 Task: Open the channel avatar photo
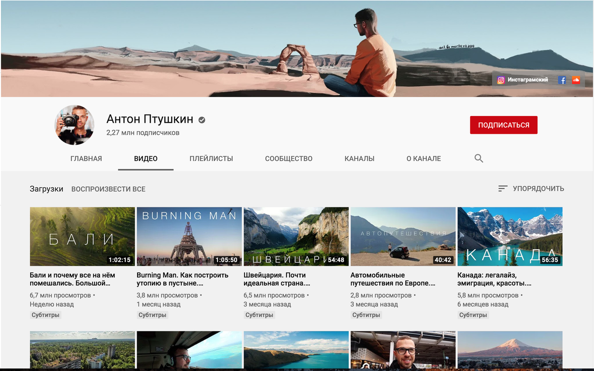pos(74,125)
